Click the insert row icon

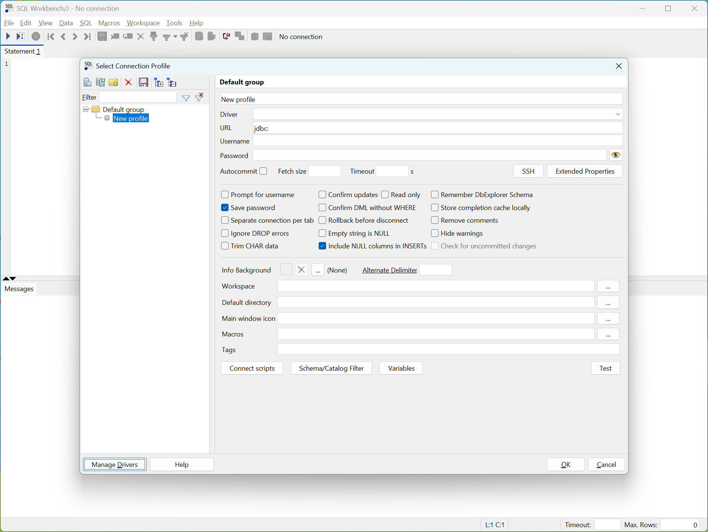tap(115, 36)
